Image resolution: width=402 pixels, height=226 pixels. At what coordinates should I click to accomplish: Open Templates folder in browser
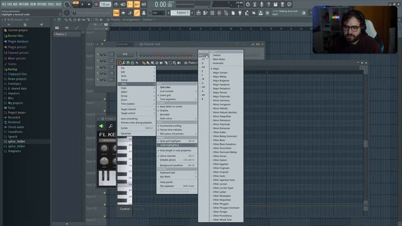point(14,151)
